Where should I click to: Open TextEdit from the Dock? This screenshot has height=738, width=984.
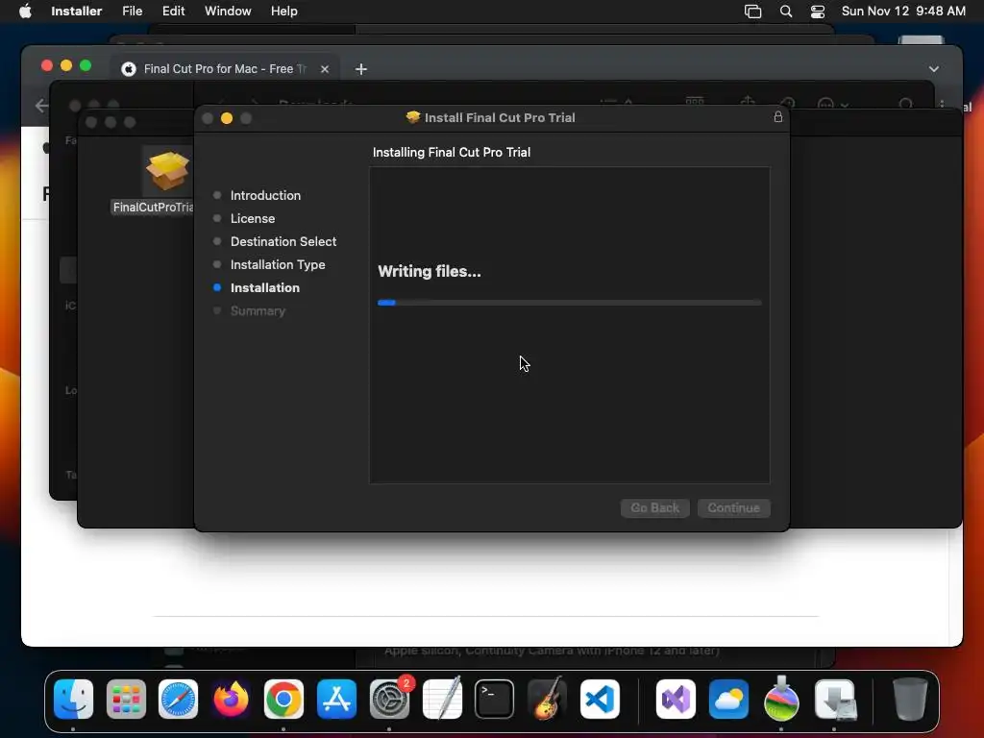pos(442,698)
